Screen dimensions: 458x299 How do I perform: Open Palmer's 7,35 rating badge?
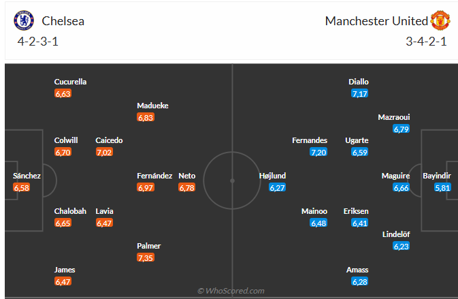(x=146, y=257)
